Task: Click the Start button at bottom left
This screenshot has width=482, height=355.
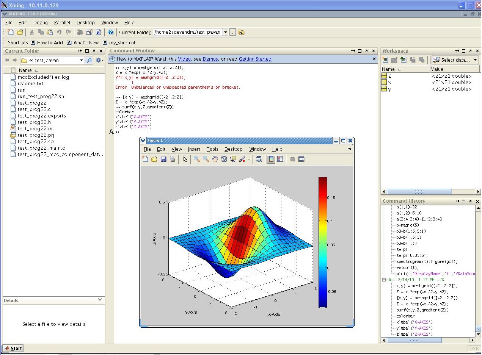Action: (13, 349)
